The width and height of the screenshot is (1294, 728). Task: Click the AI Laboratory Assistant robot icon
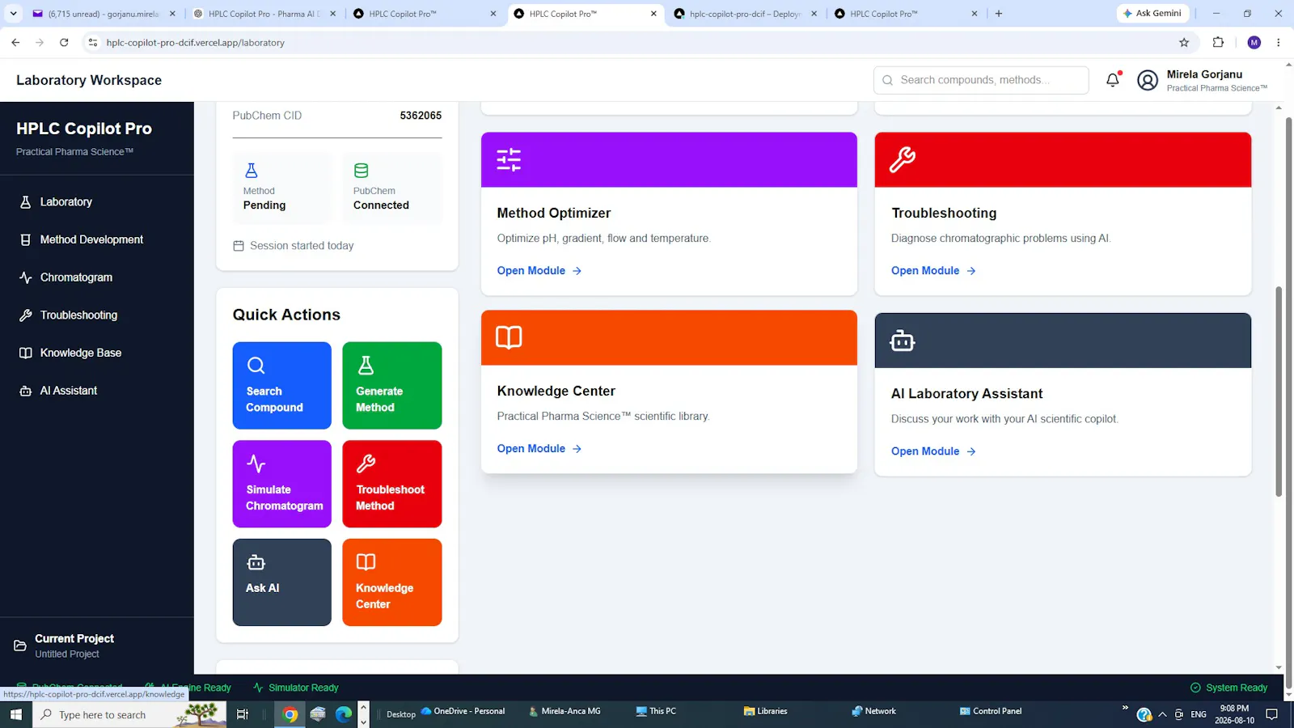pos(903,341)
